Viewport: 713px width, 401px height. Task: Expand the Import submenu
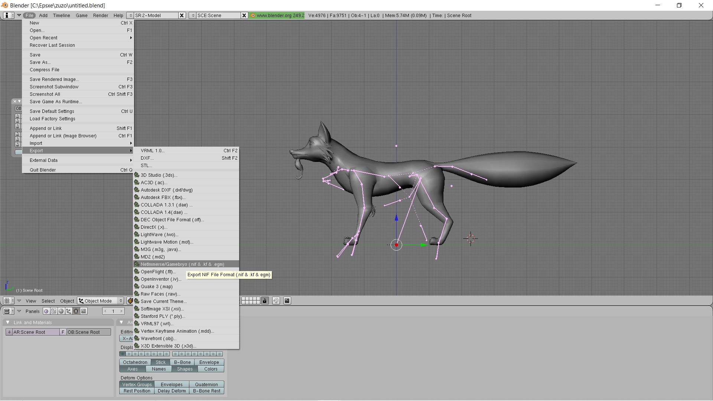click(78, 143)
